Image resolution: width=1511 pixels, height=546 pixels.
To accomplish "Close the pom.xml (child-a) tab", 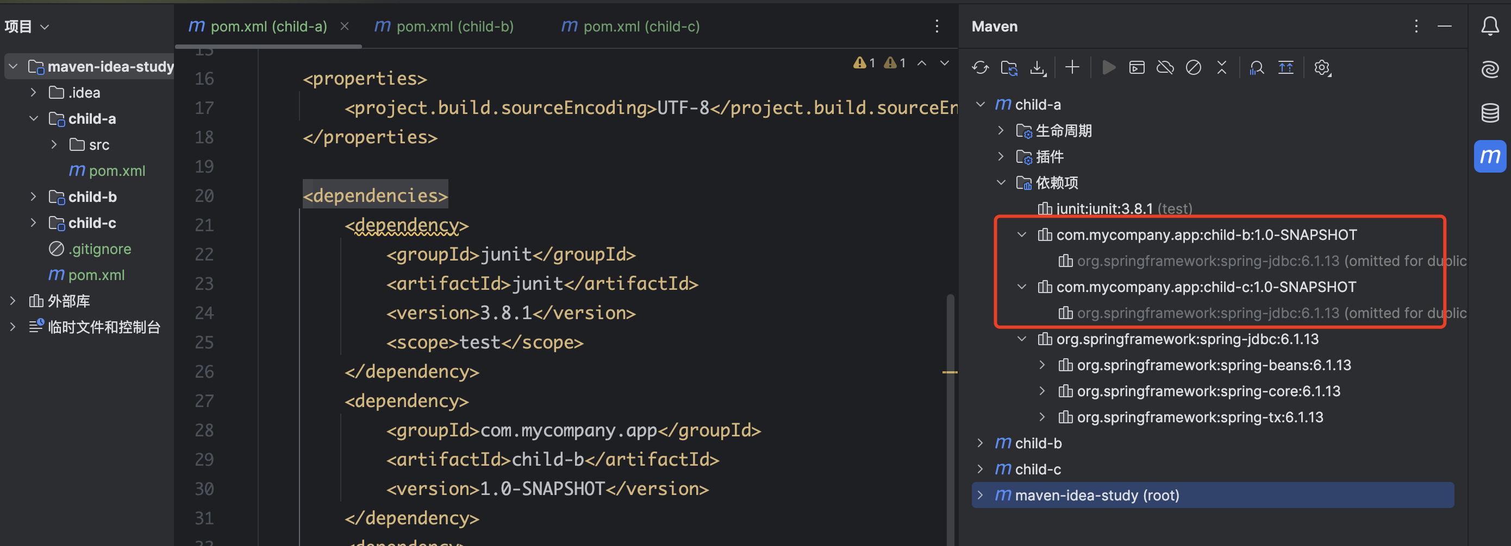I will pos(345,27).
